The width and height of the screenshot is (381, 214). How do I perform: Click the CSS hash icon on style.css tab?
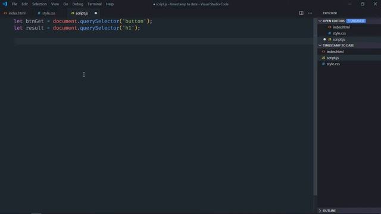(39, 13)
